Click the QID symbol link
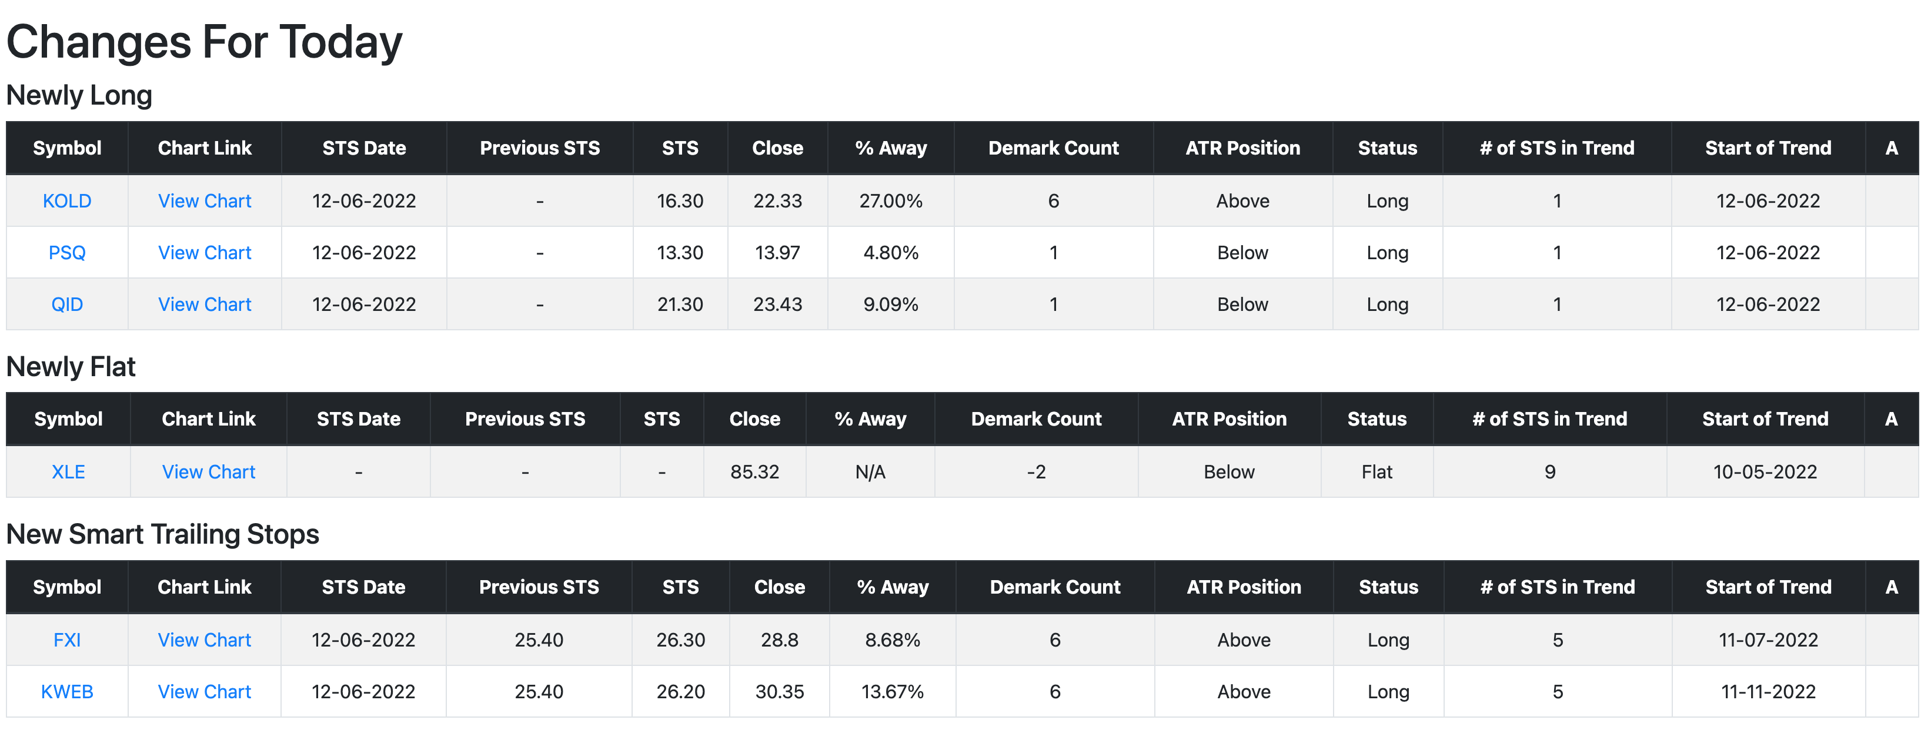Viewport: 1931px width, 730px height. pyautogui.click(x=66, y=304)
